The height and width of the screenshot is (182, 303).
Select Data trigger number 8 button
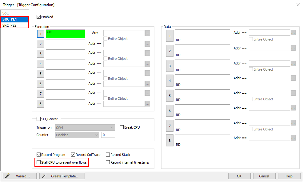pyautogui.click(x=170, y=141)
